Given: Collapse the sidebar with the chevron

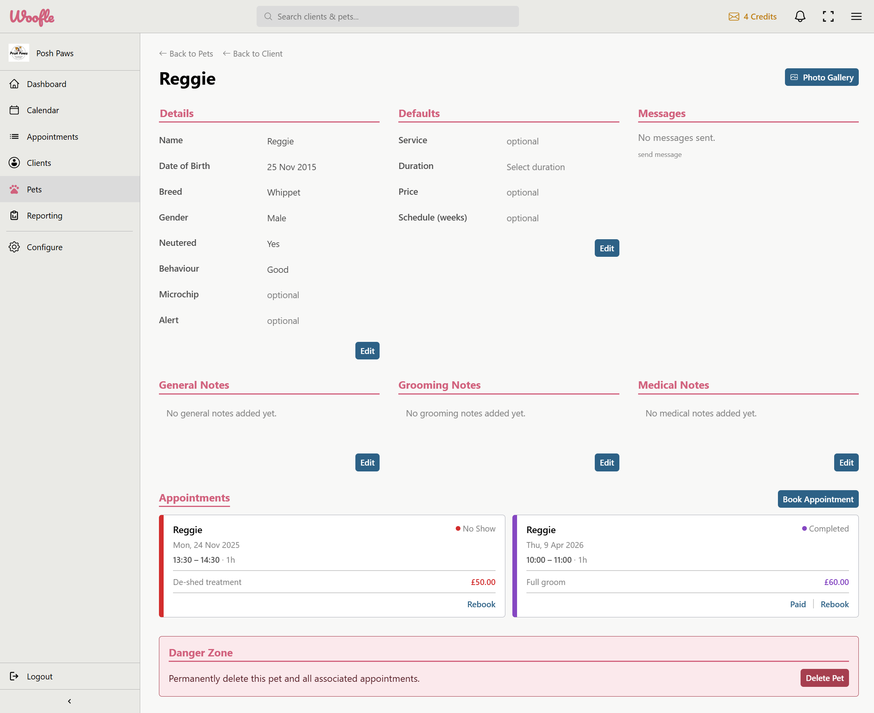Looking at the screenshot, I should coord(70,701).
